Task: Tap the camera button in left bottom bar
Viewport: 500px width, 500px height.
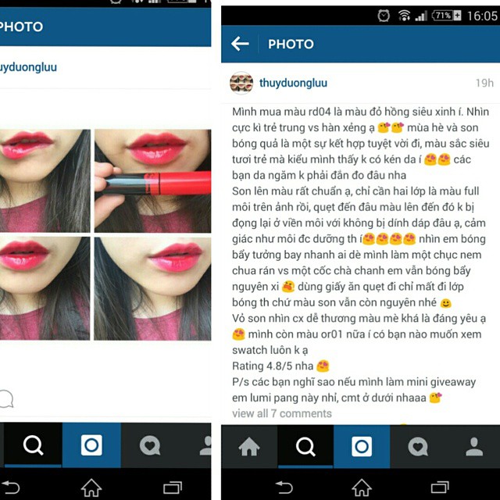Action: tap(91, 445)
